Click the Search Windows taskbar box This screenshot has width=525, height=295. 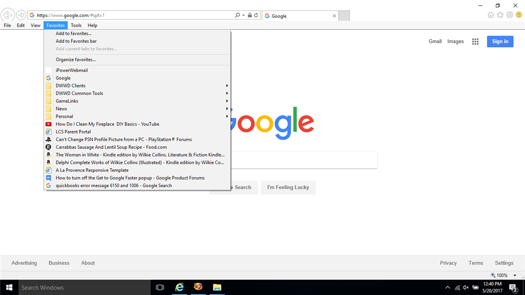point(85,287)
